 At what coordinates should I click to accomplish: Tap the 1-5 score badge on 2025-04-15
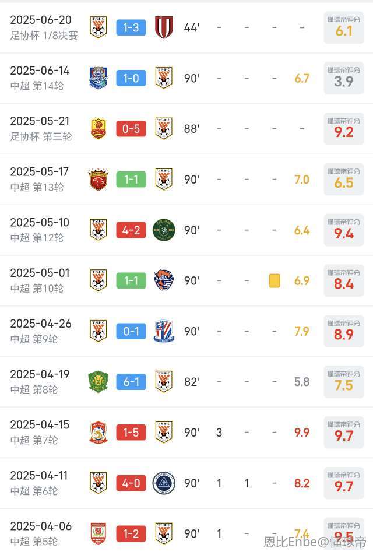coord(131,433)
